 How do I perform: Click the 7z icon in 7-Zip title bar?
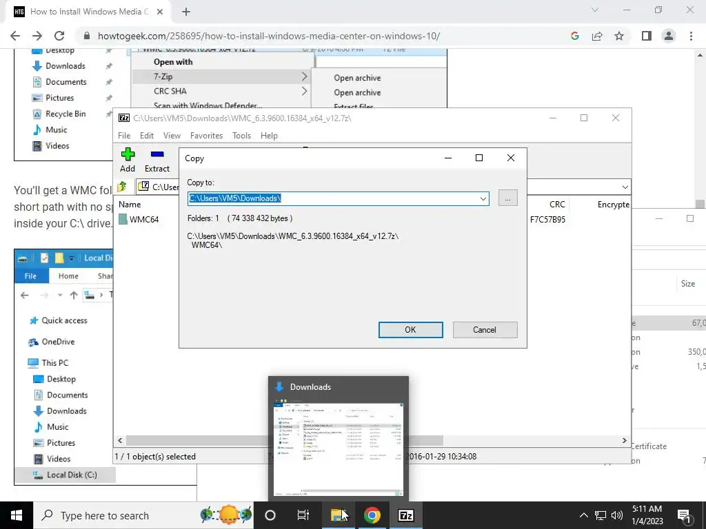(124, 118)
